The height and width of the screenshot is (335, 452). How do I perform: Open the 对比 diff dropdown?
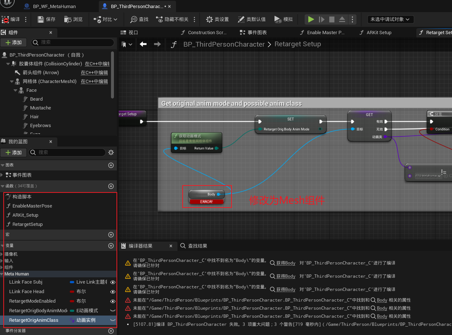[105, 19]
